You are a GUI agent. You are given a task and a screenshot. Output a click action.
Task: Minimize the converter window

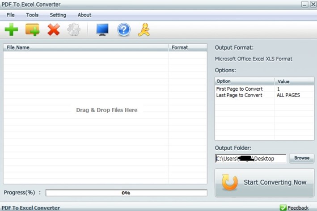[x=304, y=4]
